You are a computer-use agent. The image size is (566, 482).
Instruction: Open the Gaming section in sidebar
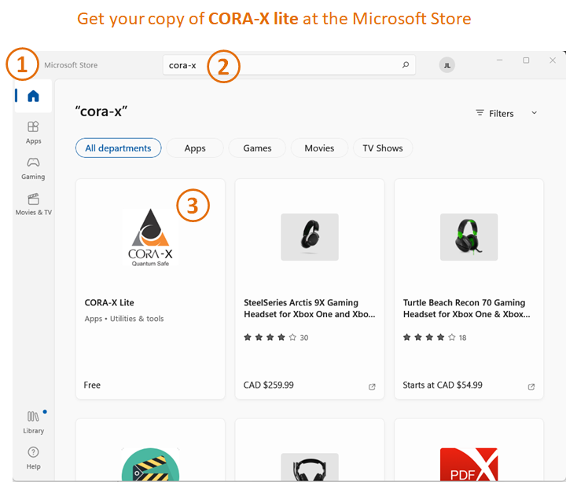tap(33, 168)
